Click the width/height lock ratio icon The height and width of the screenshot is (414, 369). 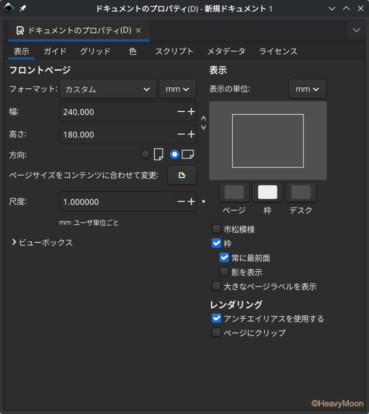click(203, 123)
